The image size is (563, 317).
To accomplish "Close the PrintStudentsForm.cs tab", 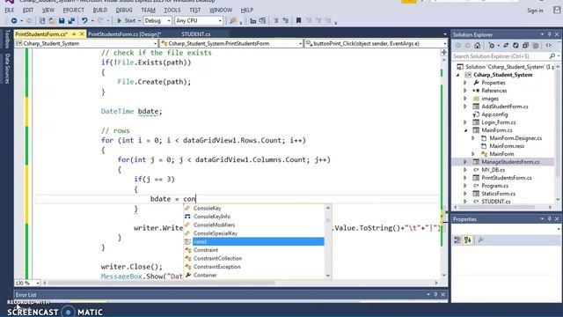I will tap(82, 33).
